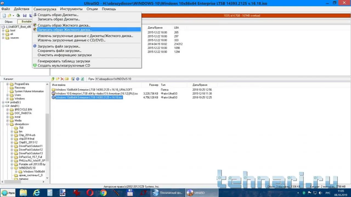Screen dimensions: 351x197
Task: Click the pencil icon in the taskbar
Action: [x=117, y=193]
